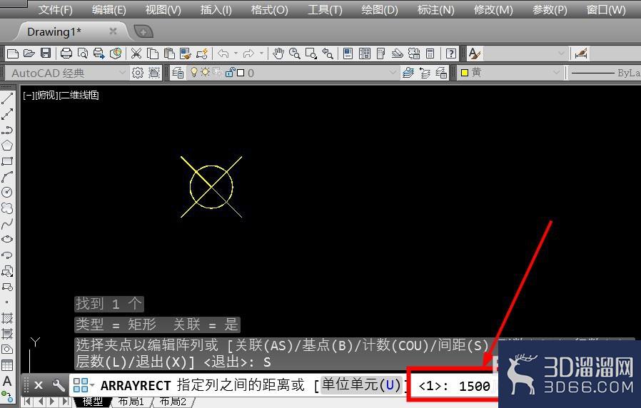Open the 编辑(E) menu

pyautogui.click(x=108, y=9)
